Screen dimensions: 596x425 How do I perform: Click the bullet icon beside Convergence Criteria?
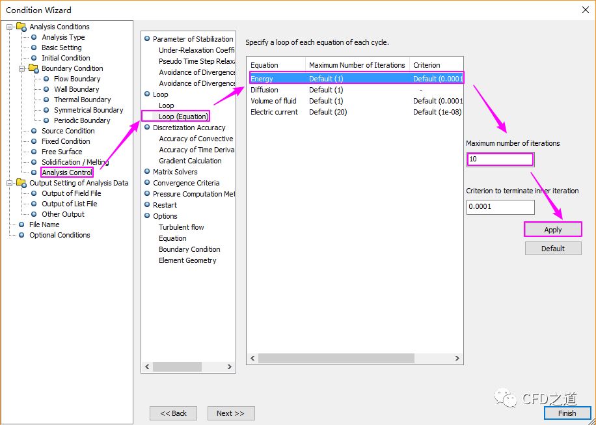[147, 183]
